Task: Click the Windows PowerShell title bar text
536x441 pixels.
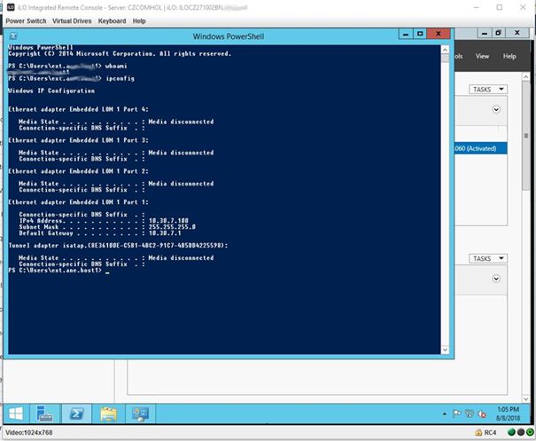Action: point(229,36)
